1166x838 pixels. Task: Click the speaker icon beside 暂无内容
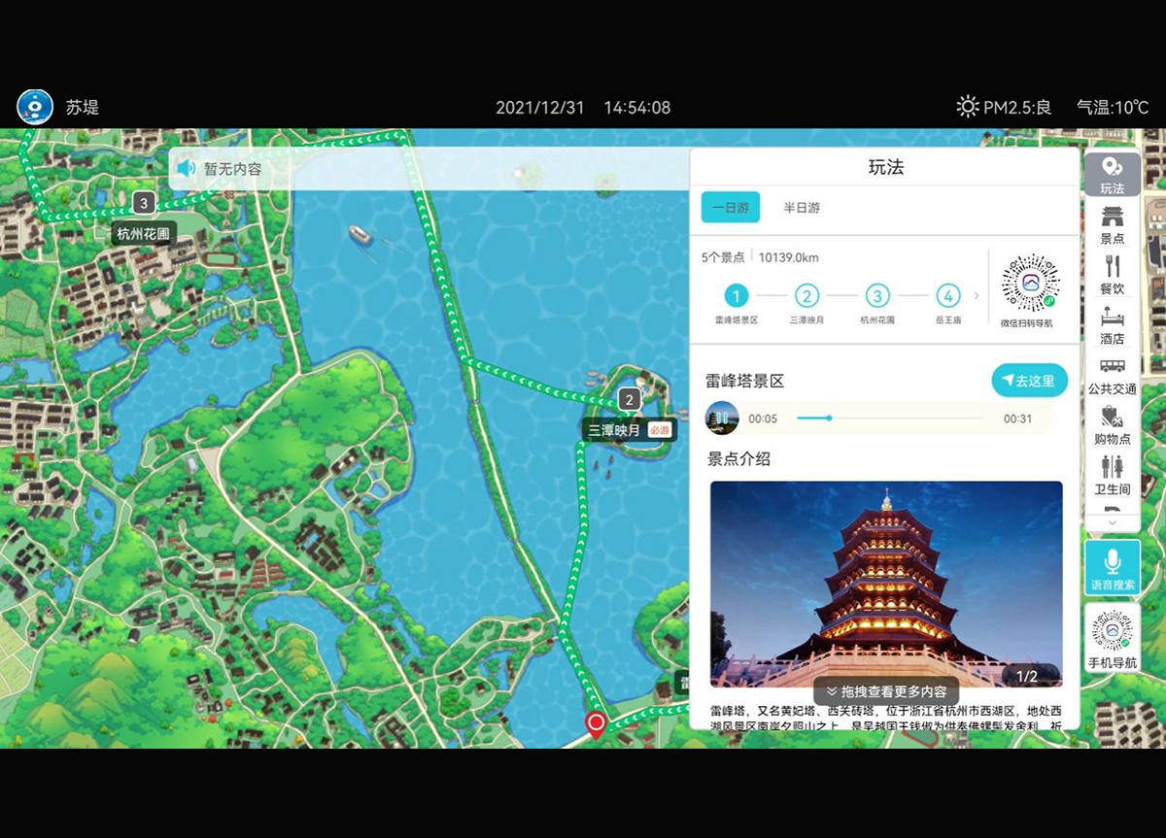186,169
